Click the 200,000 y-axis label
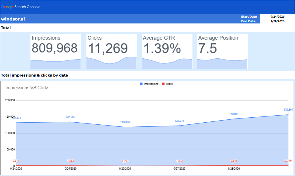 pyautogui.click(x=10, y=100)
